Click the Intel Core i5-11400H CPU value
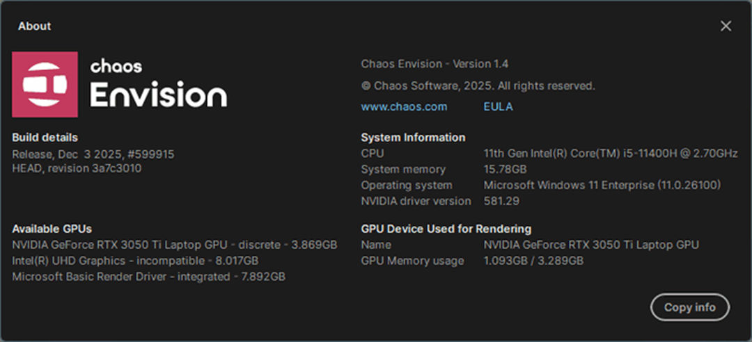 [610, 154]
